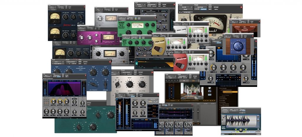This screenshot has width=302, height=137.
Task: Open the Pultec EQP-1A plugin selector dropdown
Action: pyautogui.click(x=58, y=64)
